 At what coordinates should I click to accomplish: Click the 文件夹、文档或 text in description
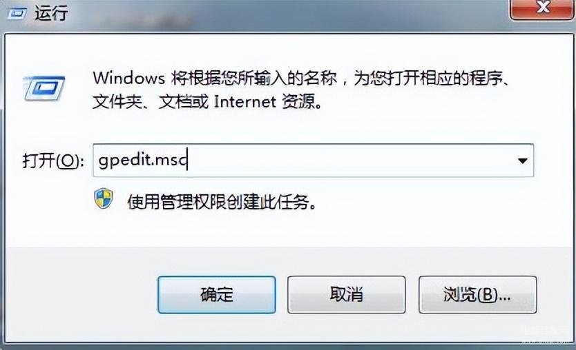tap(151, 101)
